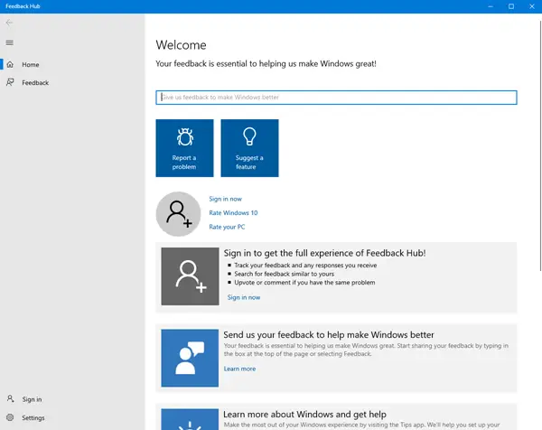542x430 pixels.
Task: Click the blue feedback chat tile image
Action: (x=190, y=358)
